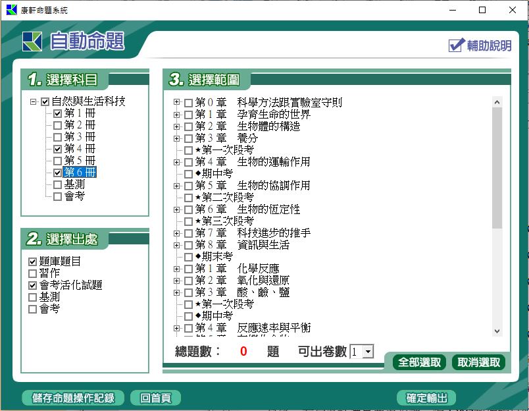Enable the 習作 source checkbox
529x411 pixels.
pyautogui.click(x=33, y=273)
